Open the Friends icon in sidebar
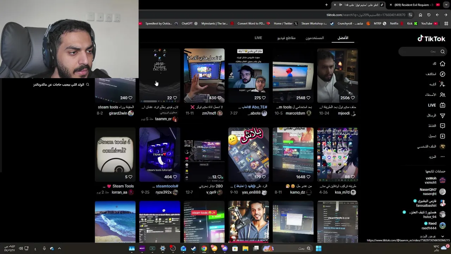The width and height of the screenshot is (451, 254). pyautogui.click(x=443, y=95)
